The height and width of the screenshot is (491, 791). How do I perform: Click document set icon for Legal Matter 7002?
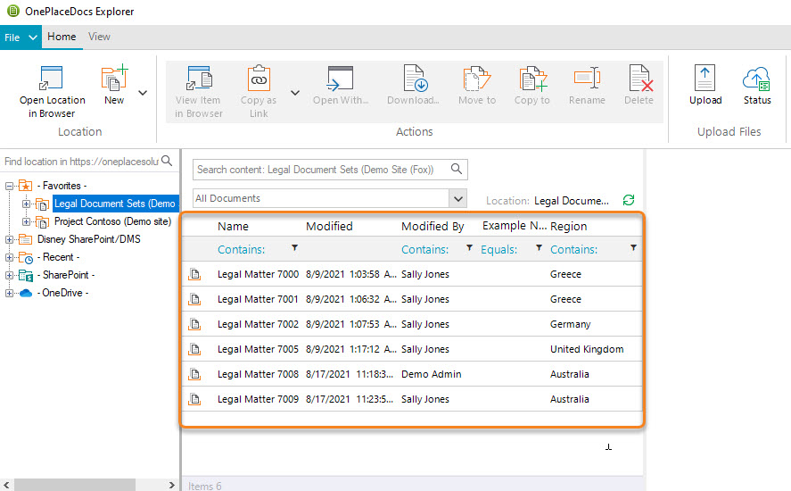tap(194, 324)
